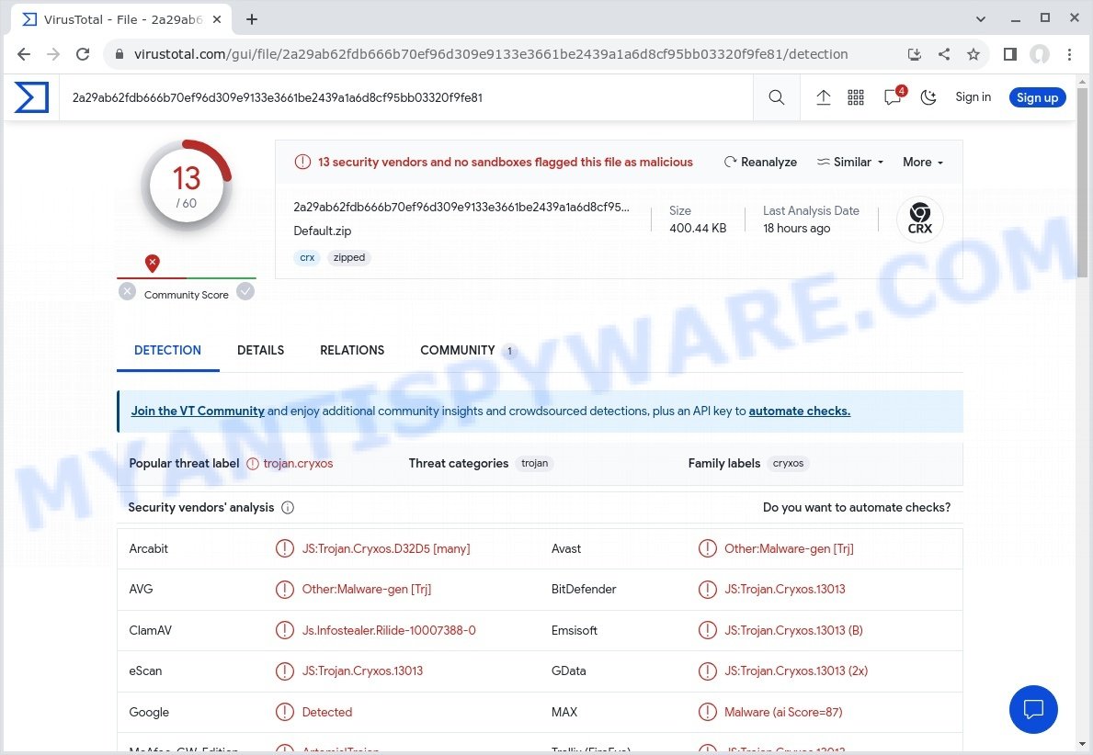Click the malicious alert icon in Google row
This screenshot has height=755, width=1093.
click(x=284, y=712)
